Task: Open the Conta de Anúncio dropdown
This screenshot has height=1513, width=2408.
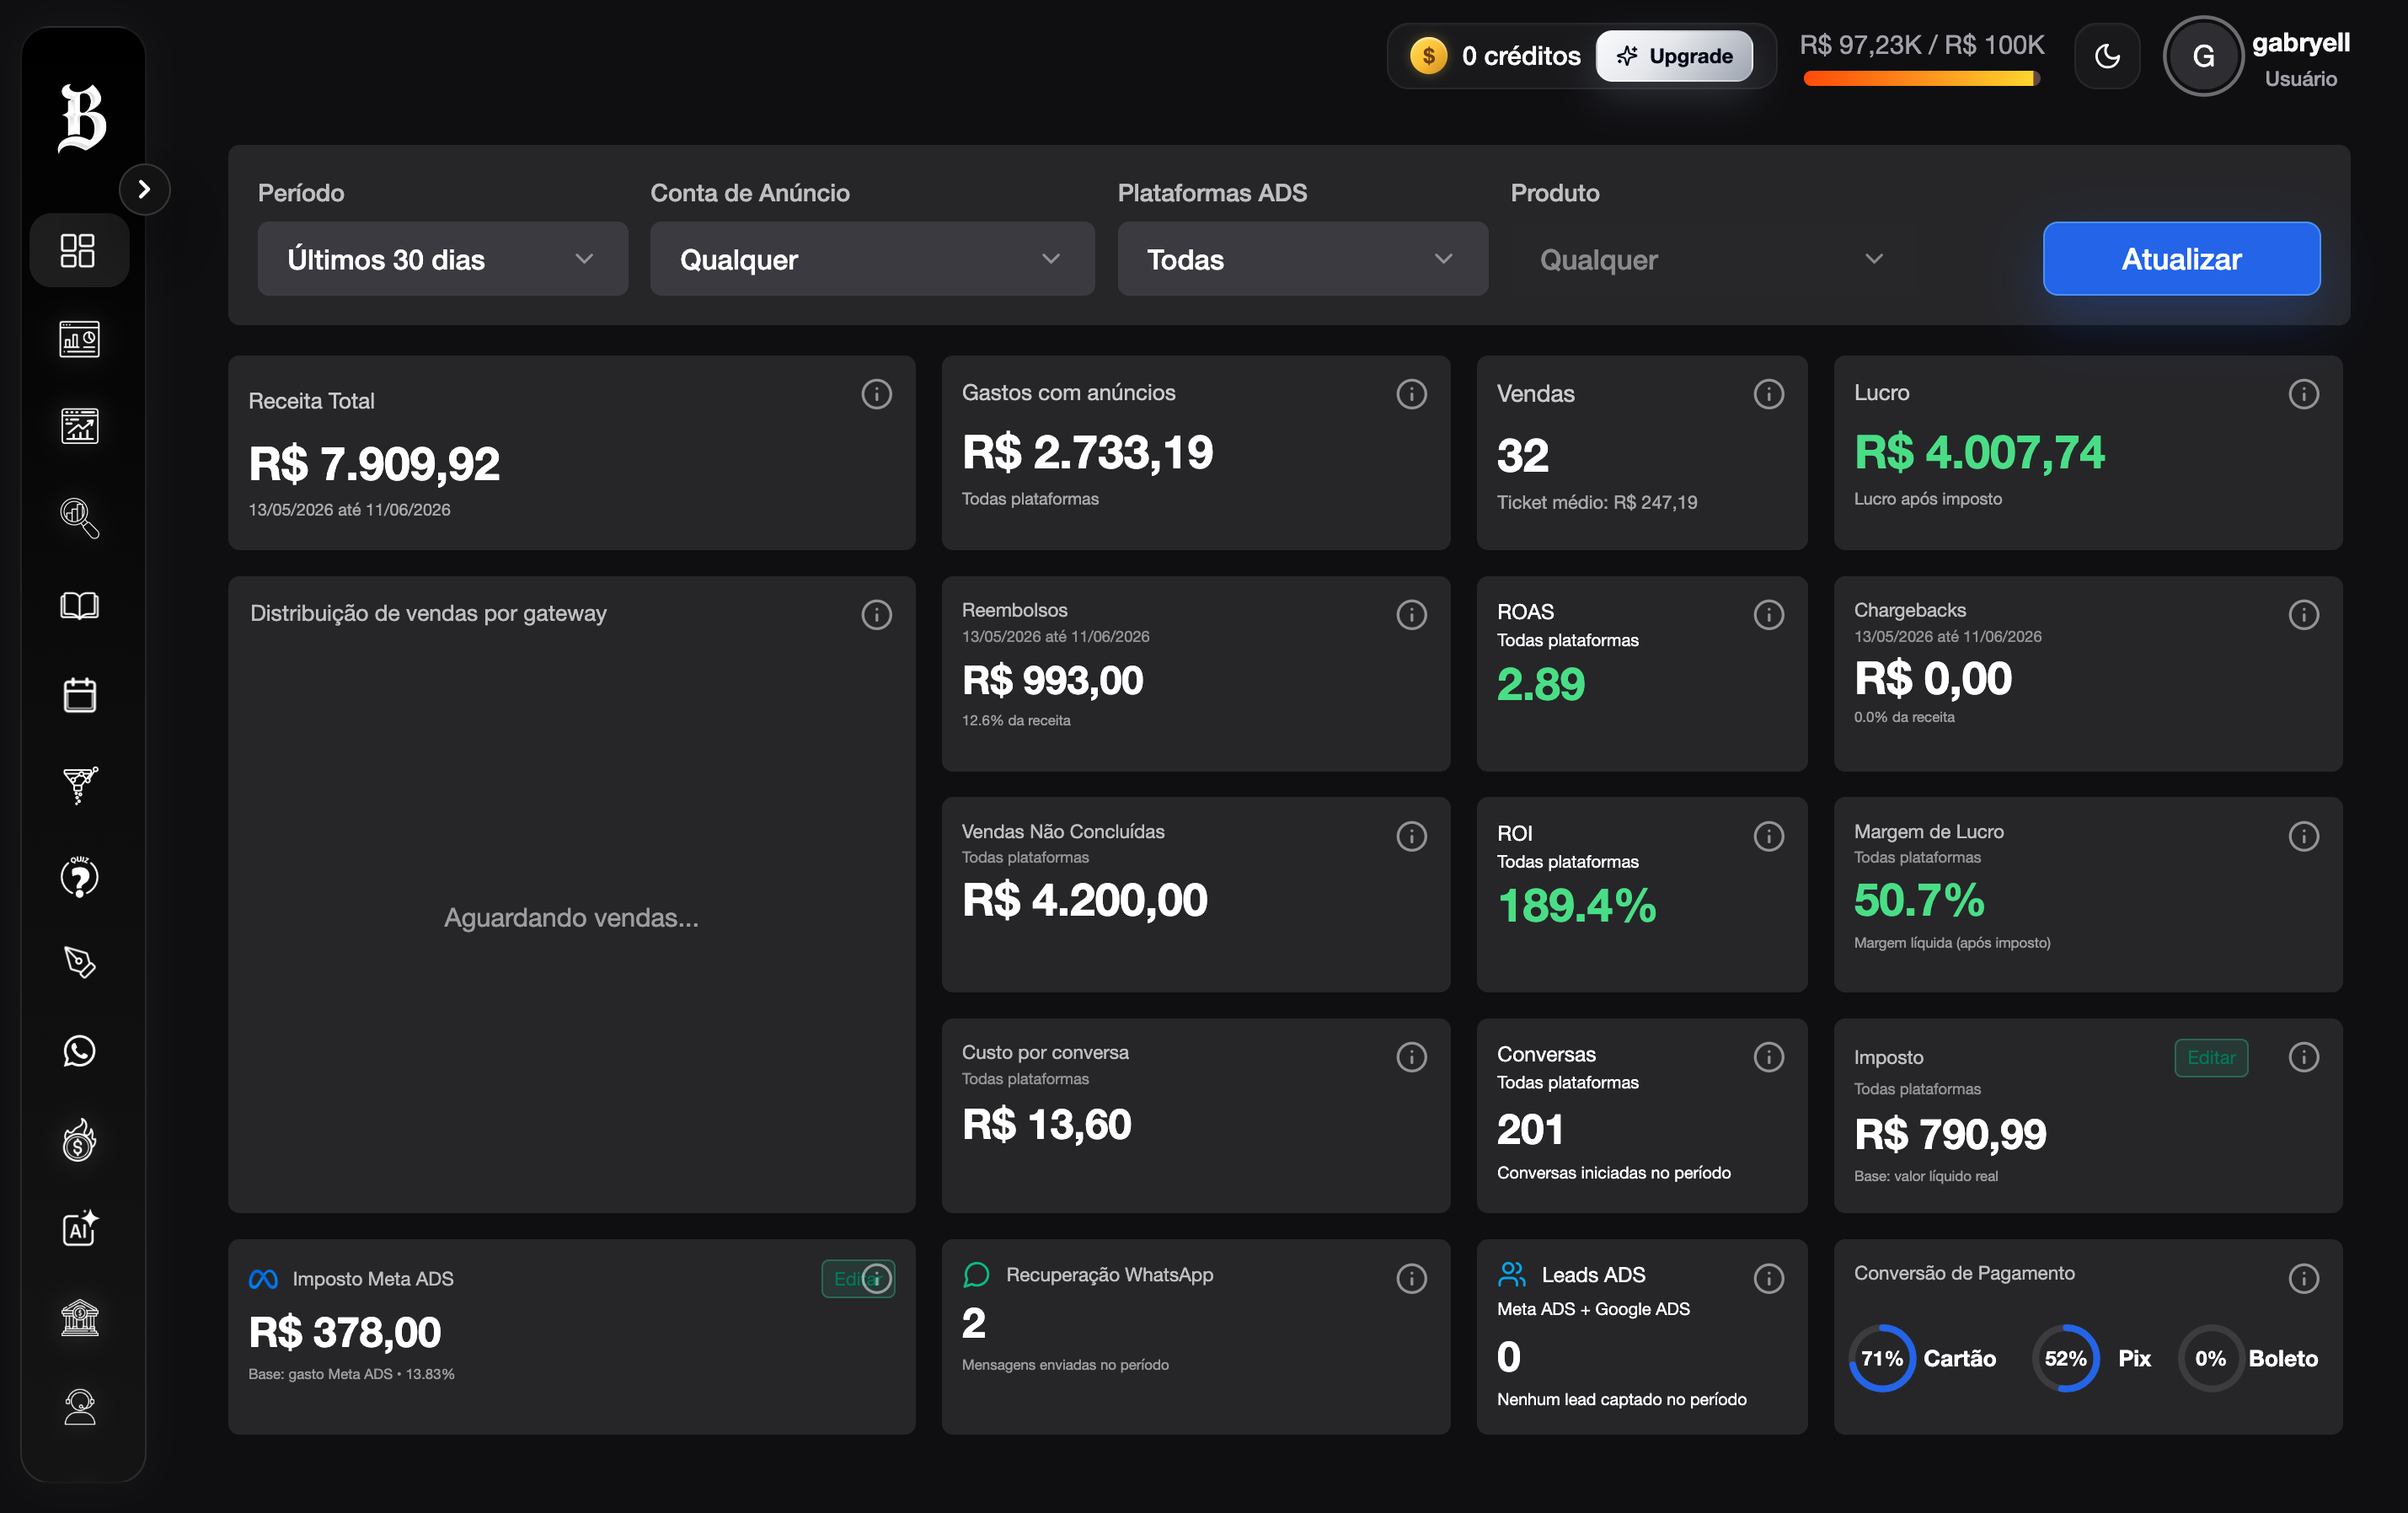Action: click(x=872, y=259)
